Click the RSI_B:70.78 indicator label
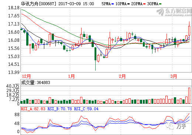Screen dimensions: 192x135 pyautogui.click(x=59, y=109)
